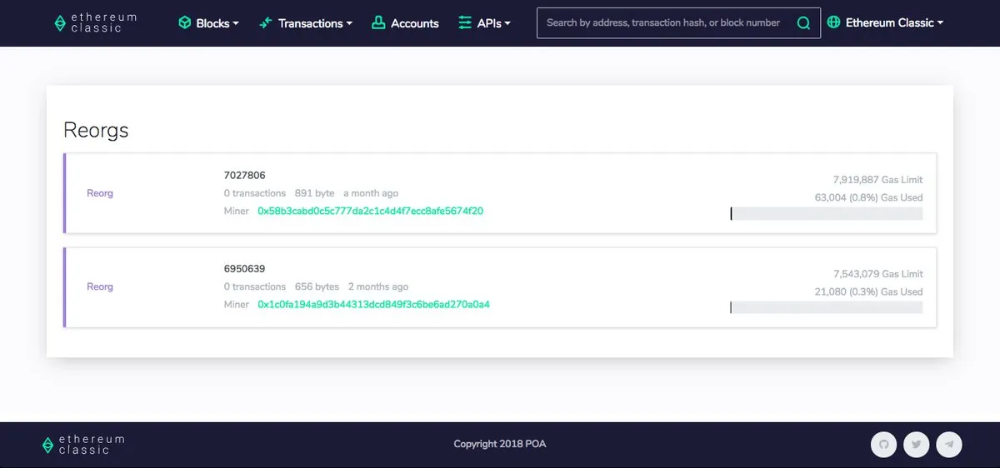Click Reorg label of block 6950639
The height and width of the screenshot is (468, 1000).
pos(100,286)
